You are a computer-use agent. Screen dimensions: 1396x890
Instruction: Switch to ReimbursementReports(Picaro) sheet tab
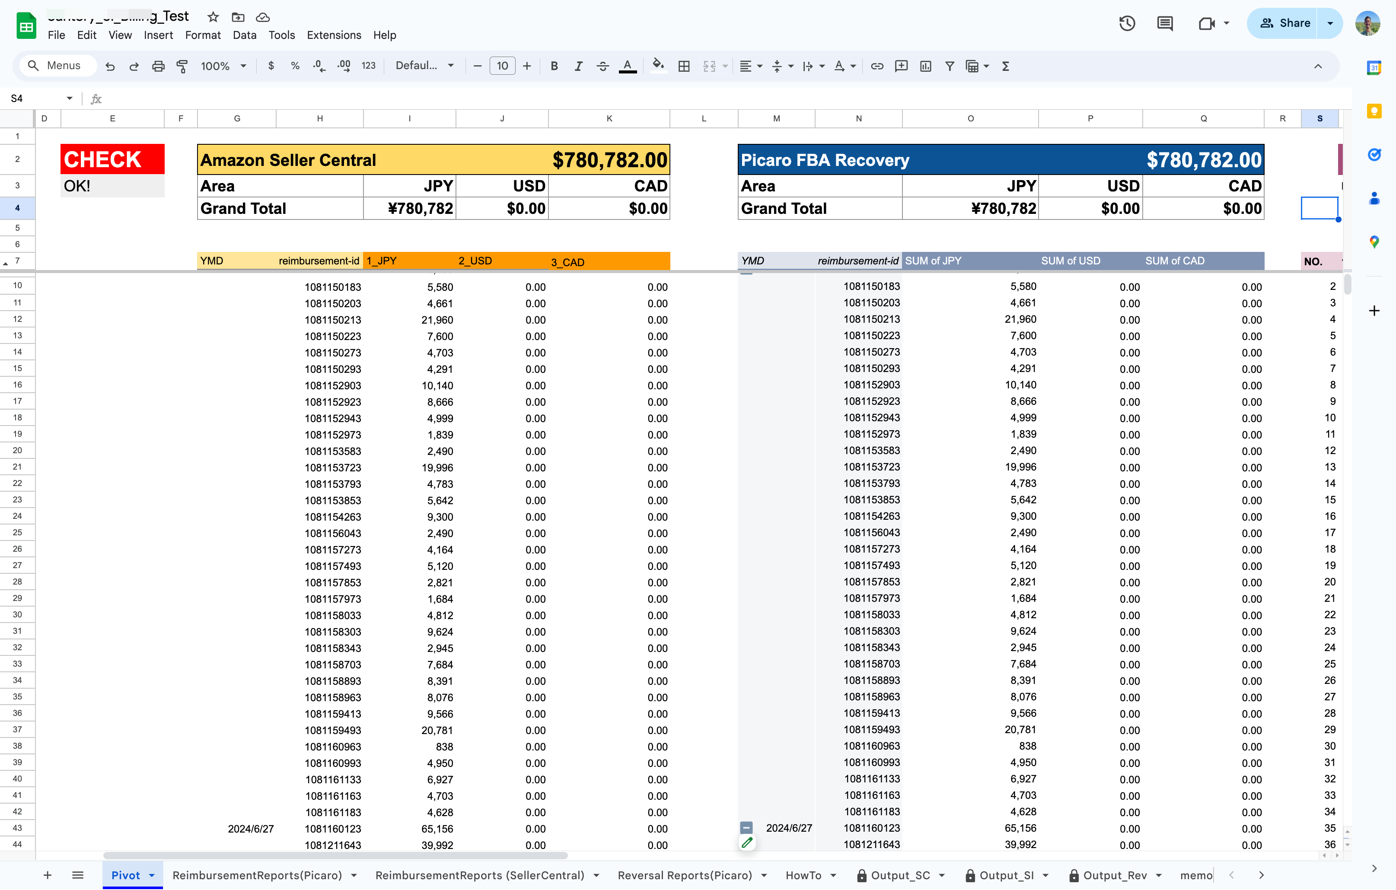coord(257,875)
